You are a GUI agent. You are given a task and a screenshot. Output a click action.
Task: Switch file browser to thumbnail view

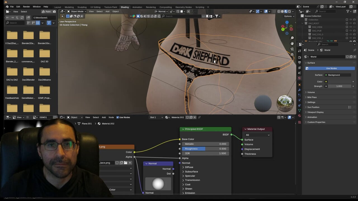(x=38, y=23)
